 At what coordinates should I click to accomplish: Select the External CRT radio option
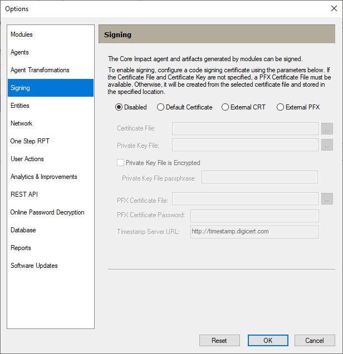226,107
